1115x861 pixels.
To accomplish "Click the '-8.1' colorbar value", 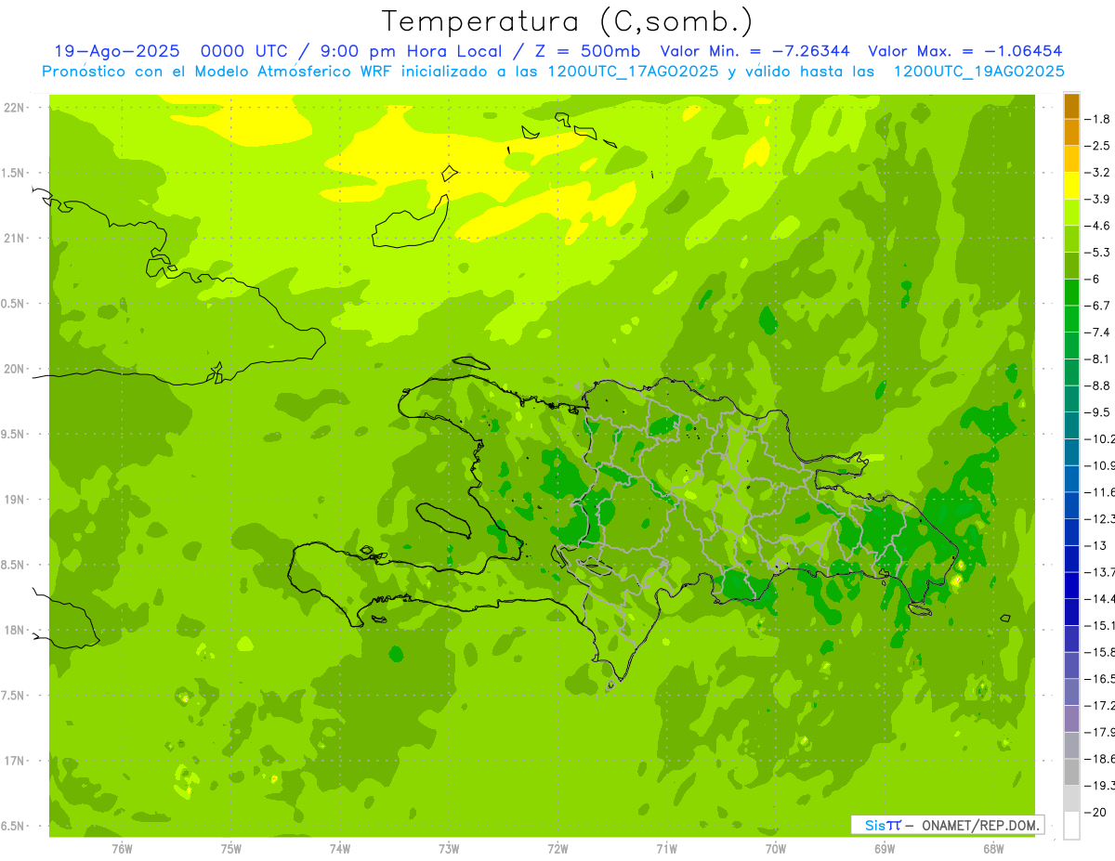I will (x=1097, y=359).
